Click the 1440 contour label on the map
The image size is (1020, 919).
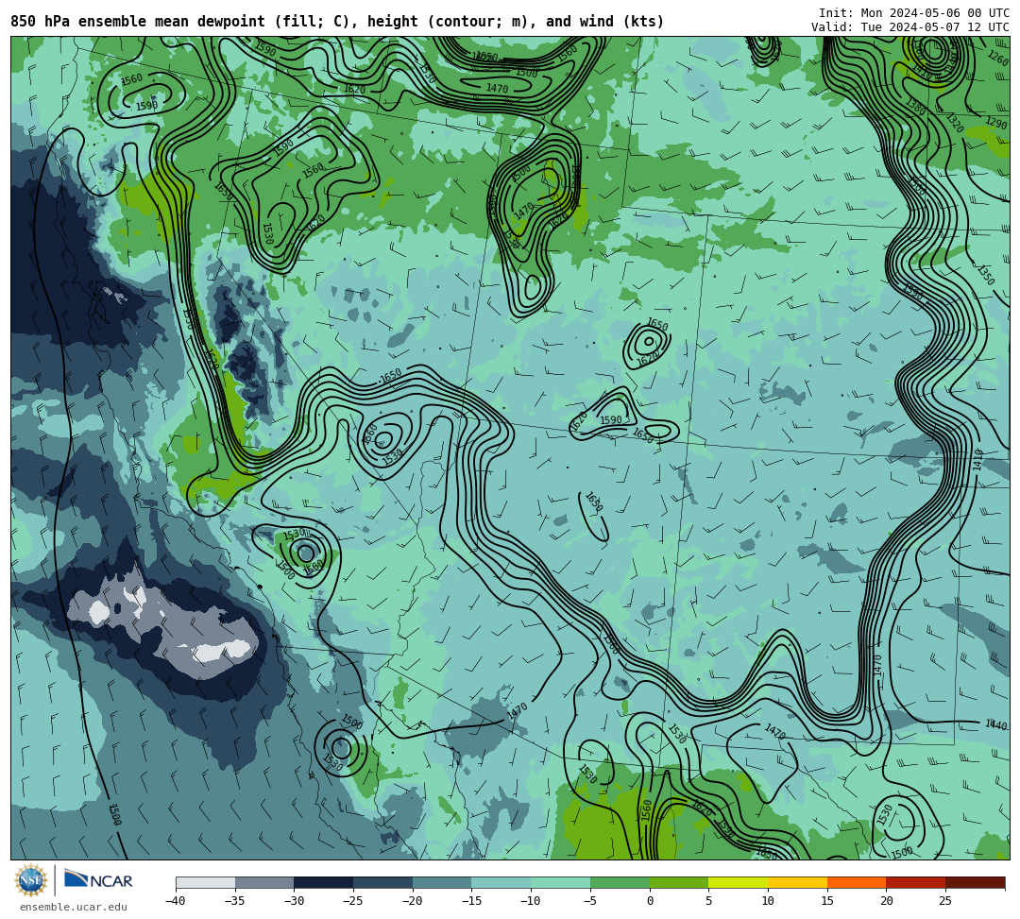[x=996, y=724]
